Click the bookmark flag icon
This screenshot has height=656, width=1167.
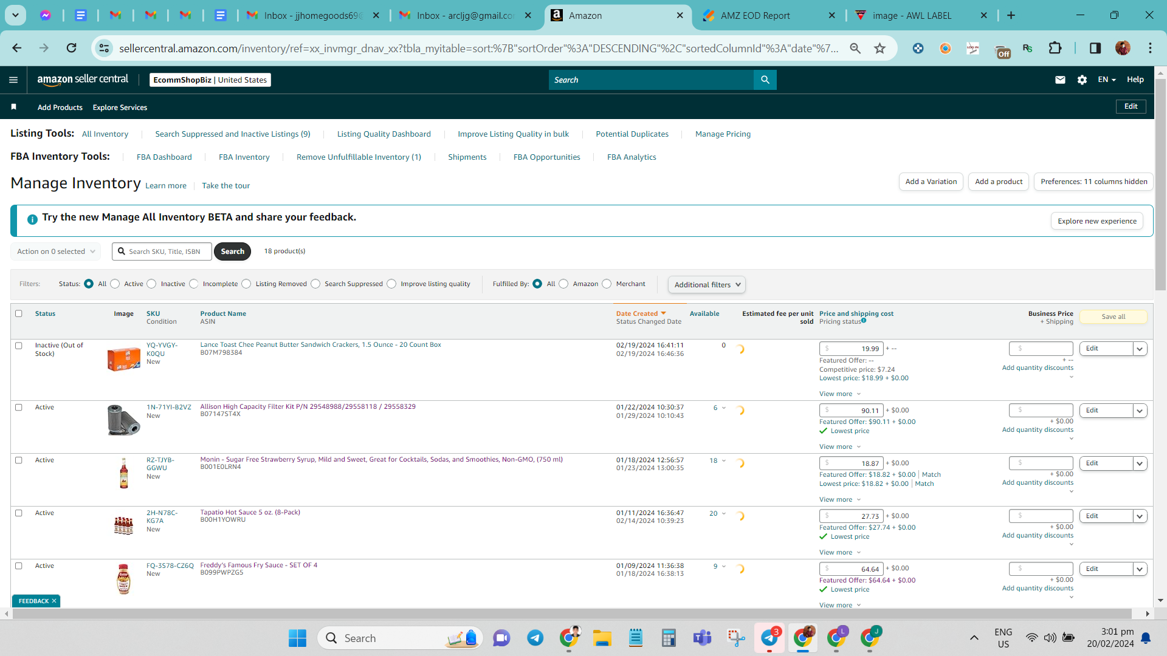click(13, 107)
